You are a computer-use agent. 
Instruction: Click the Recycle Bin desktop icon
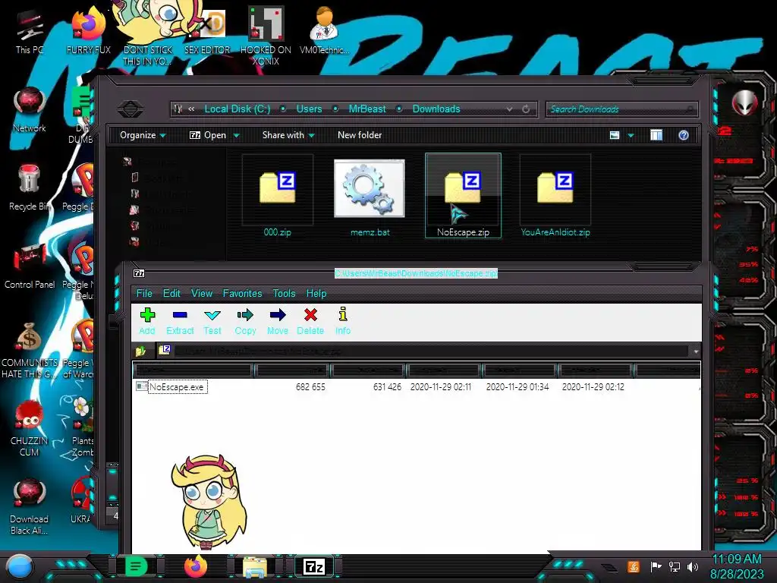pyautogui.click(x=30, y=188)
